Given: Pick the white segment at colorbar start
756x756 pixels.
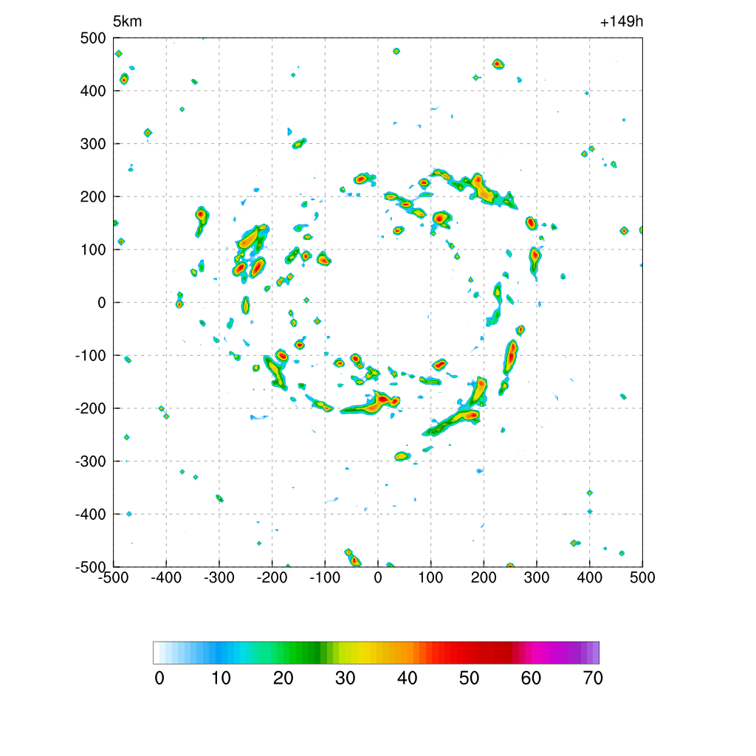Looking at the screenshot, I should [x=157, y=653].
